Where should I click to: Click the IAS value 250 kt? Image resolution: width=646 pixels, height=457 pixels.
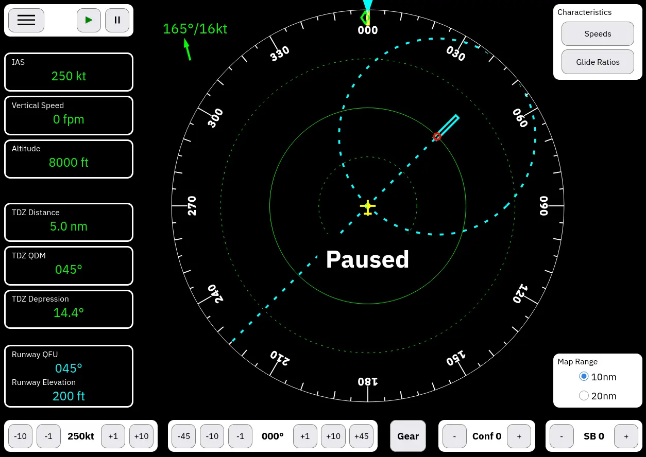click(69, 76)
